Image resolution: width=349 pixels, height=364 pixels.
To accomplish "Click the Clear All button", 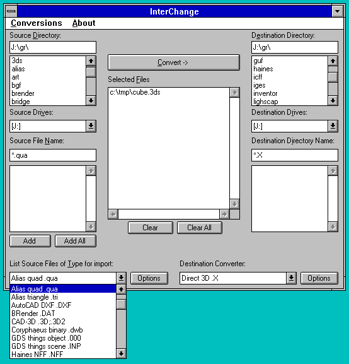I will 200,228.
